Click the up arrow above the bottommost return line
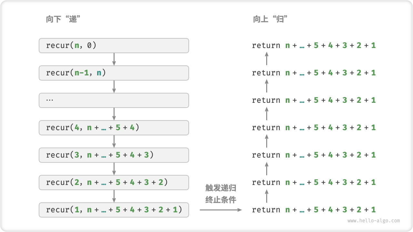The image size is (413, 232). tap(267, 196)
